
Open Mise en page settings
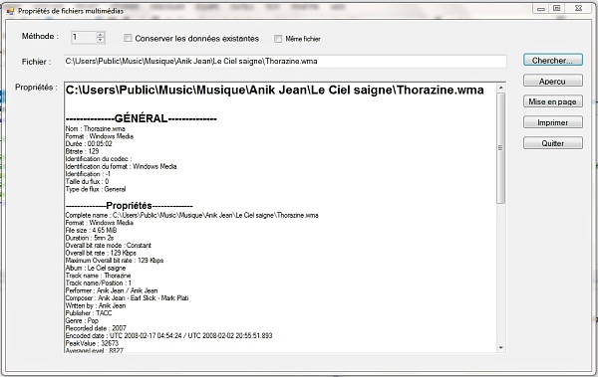553,101
